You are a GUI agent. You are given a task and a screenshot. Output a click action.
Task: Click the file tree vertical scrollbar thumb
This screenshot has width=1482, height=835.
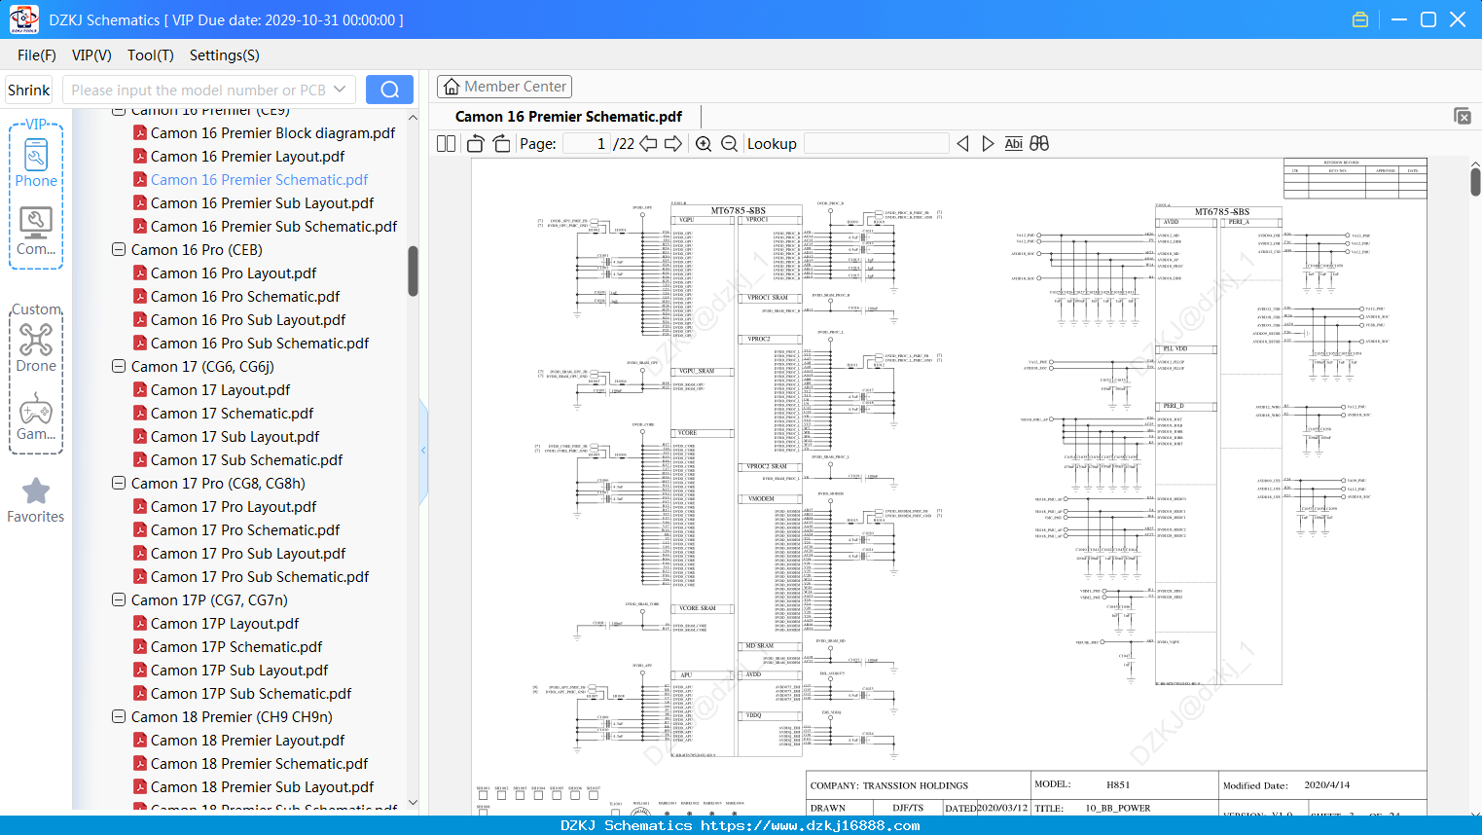413,271
